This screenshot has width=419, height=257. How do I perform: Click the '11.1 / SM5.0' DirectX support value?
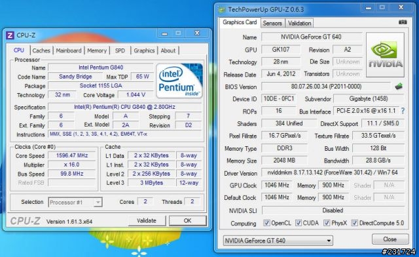tap(383, 123)
